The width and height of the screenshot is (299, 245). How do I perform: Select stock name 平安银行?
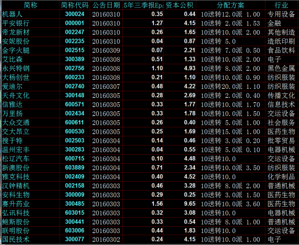click(15, 23)
